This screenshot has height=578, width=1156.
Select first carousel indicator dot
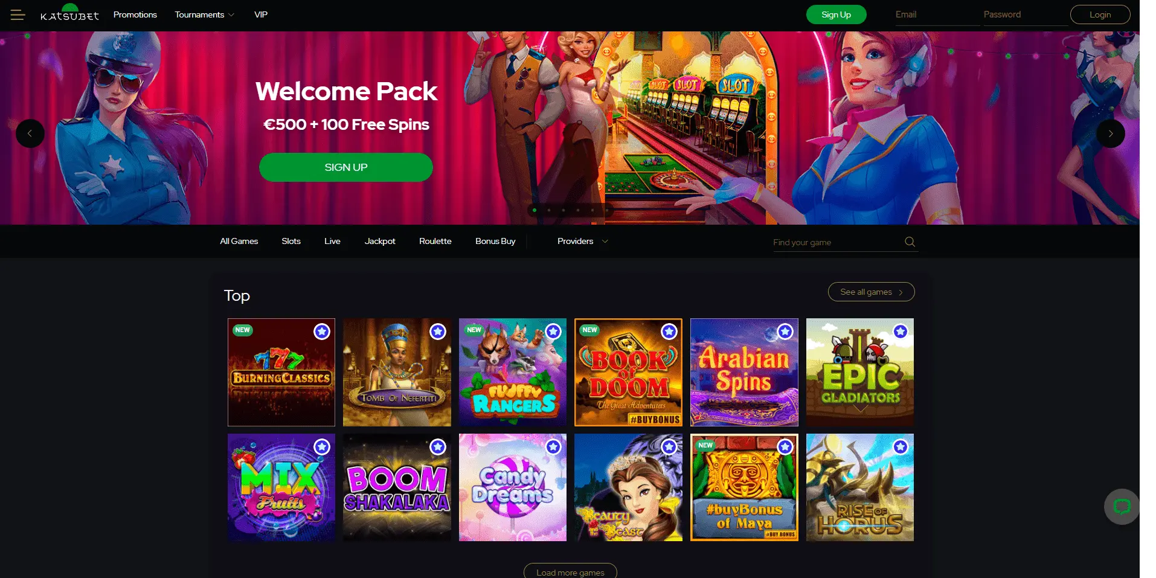click(535, 210)
